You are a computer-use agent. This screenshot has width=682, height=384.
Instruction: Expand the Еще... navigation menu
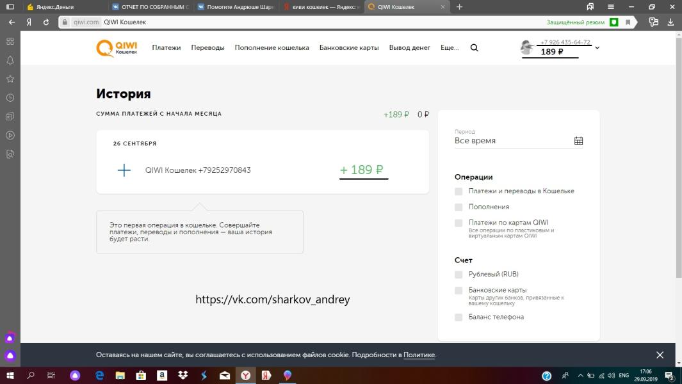(x=450, y=48)
